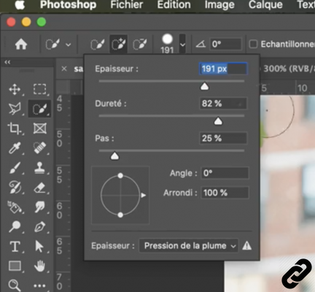This screenshot has width=315, height=292.
Task: Select the Eraser tool
Action: 40,188
